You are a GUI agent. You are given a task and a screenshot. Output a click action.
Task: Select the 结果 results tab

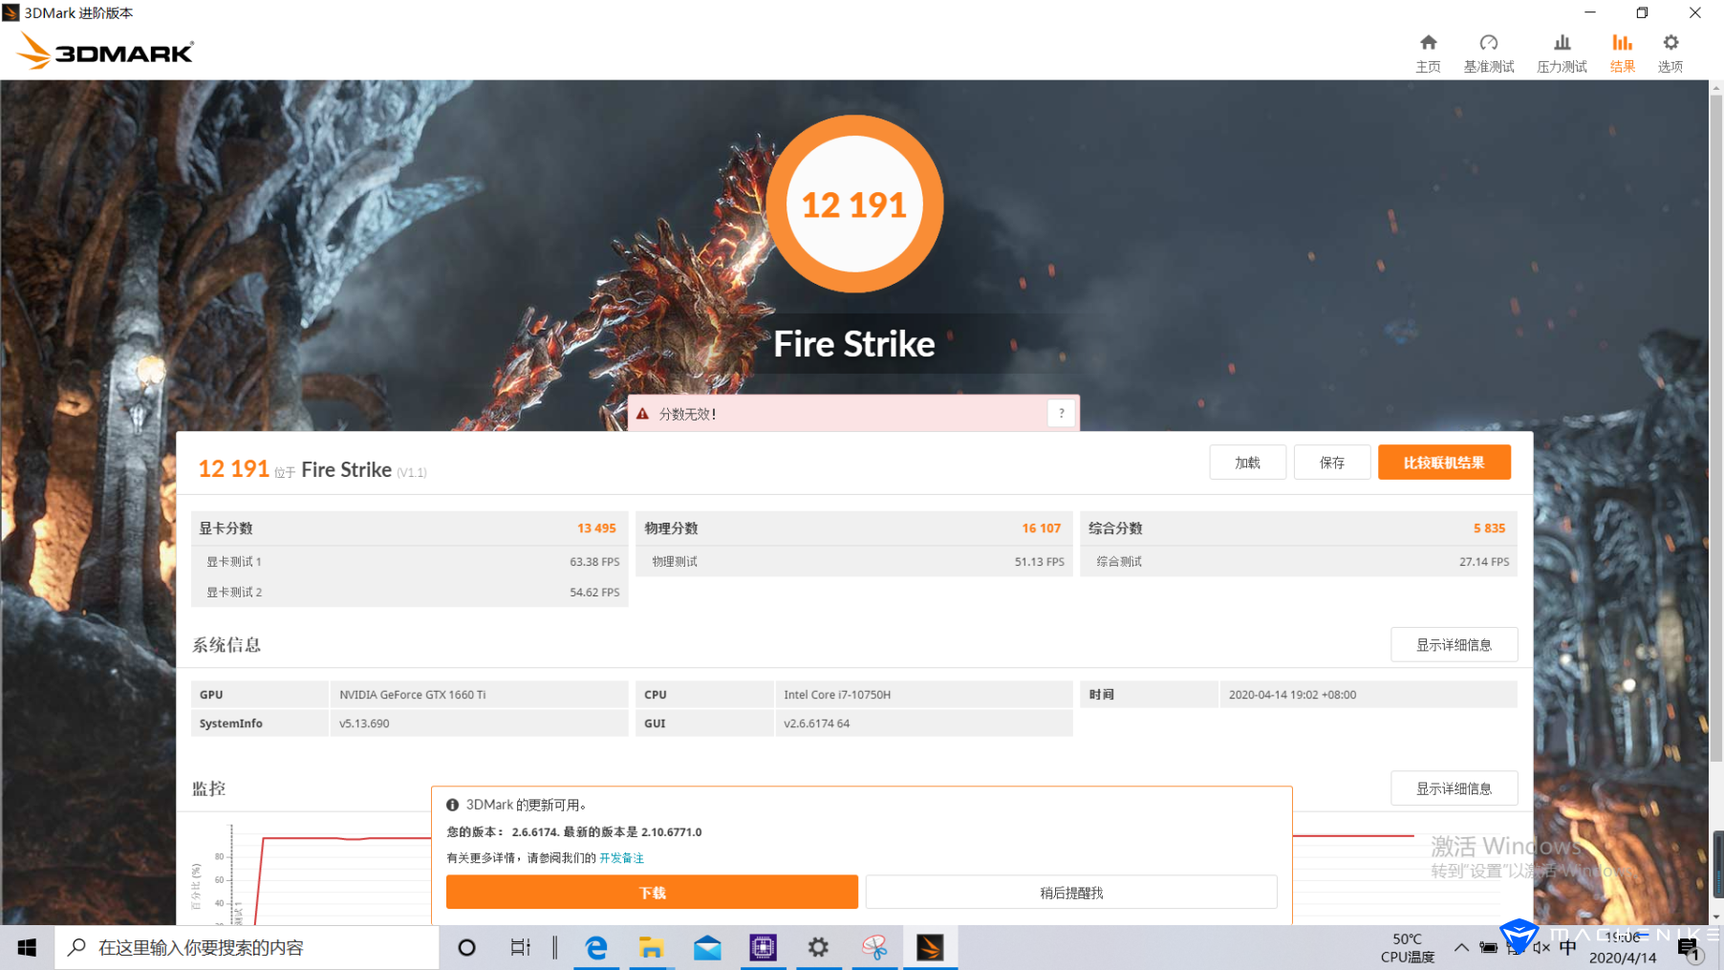(1622, 54)
